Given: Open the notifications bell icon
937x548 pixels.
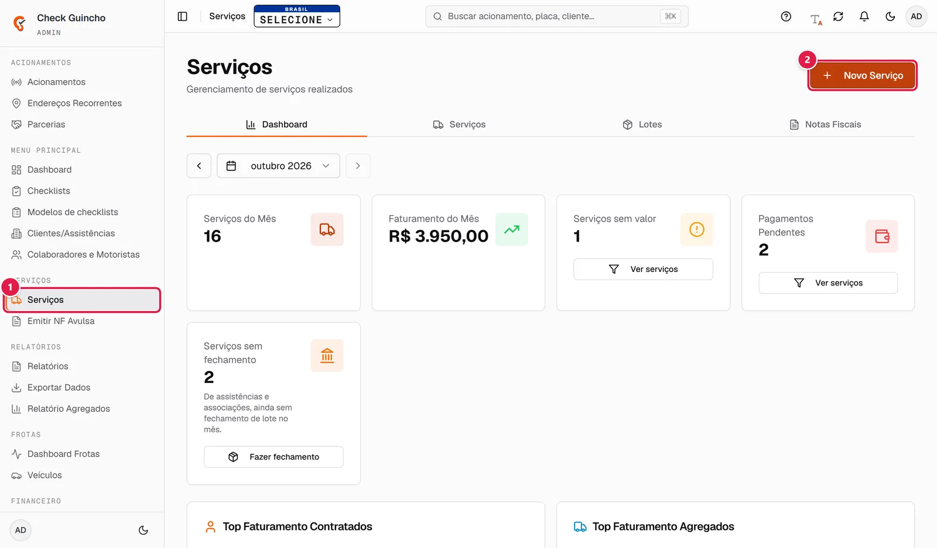Looking at the screenshot, I should click(x=864, y=16).
